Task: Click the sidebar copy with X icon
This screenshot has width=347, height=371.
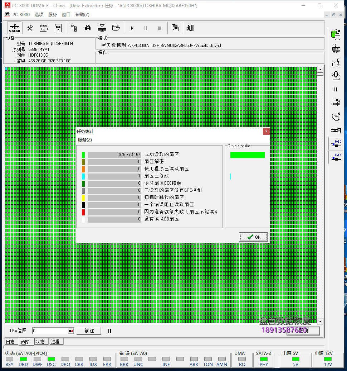Action: [336, 116]
